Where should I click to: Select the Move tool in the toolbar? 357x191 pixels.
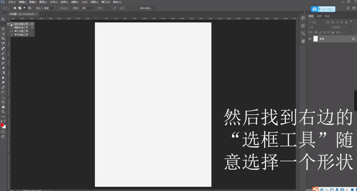[x=3, y=19]
